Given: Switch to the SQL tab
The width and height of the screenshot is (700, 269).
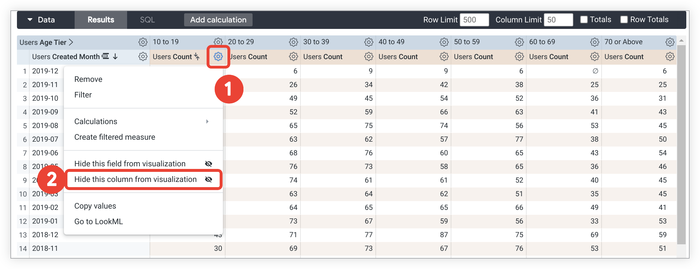Looking at the screenshot, I should [147, 20].
